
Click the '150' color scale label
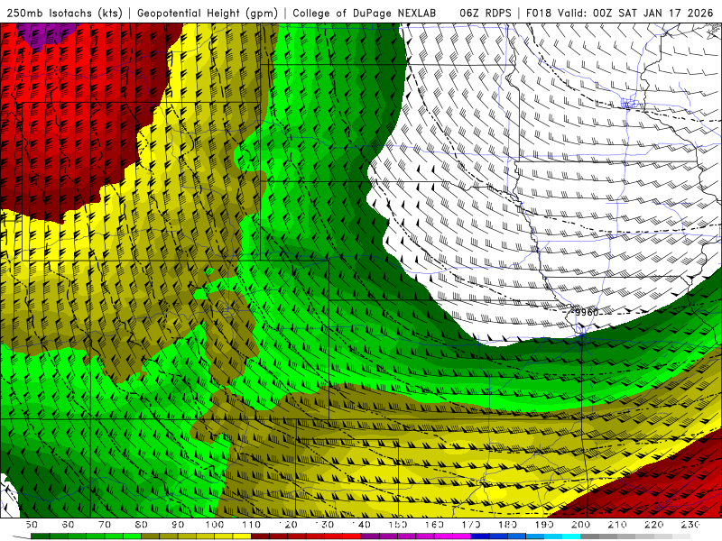pos(398,525)
